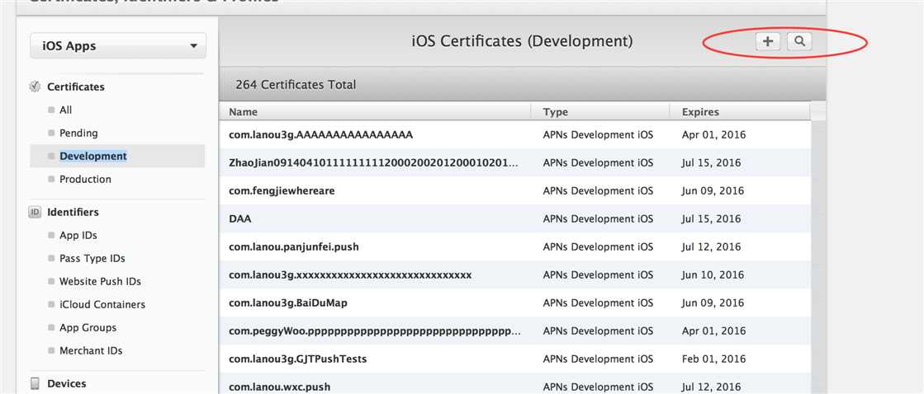This screenshot has height=394, width=924.
Task: Open App IDs under Identifiers
Action: [78, 235]
